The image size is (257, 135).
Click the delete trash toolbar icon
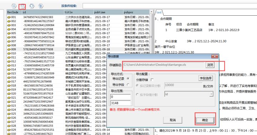point(40,6)
